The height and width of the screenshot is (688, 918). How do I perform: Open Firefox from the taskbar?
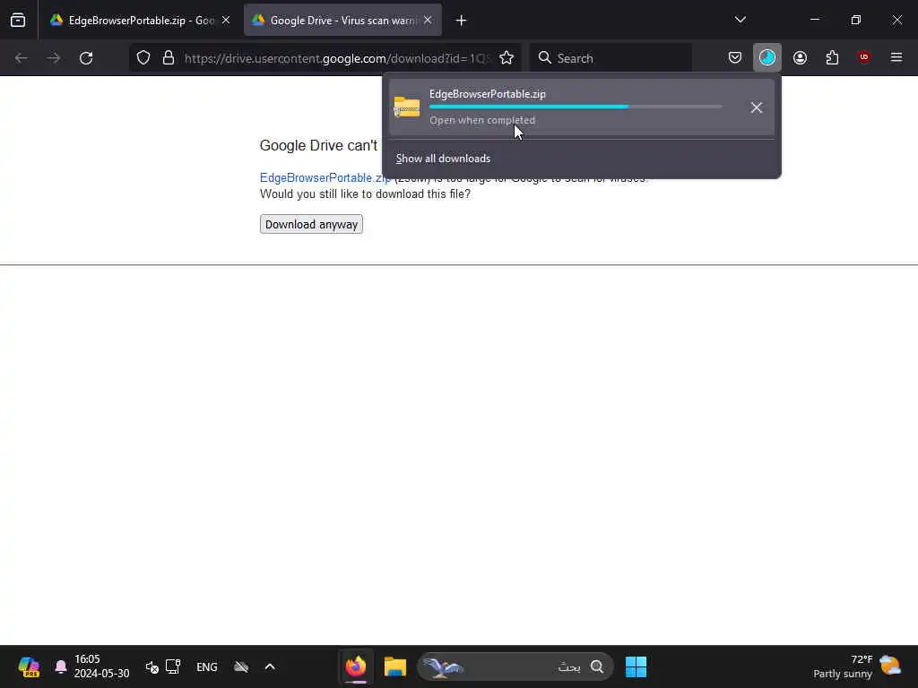point(356,666)
